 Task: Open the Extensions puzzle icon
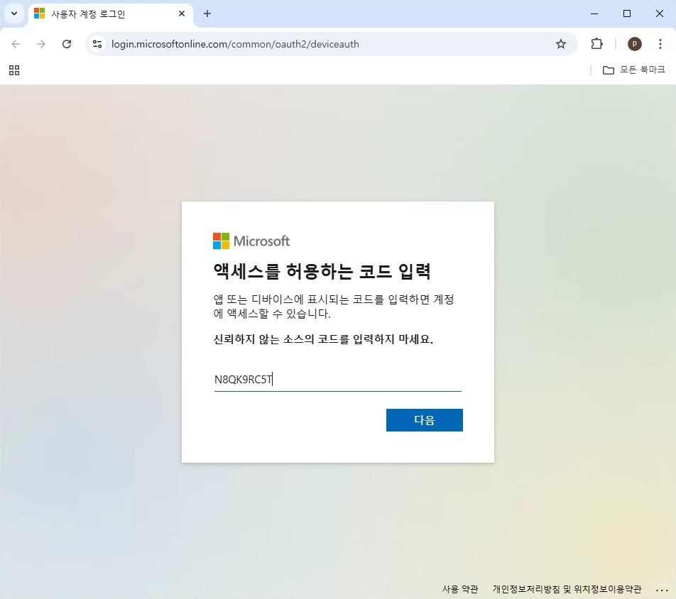596,44
